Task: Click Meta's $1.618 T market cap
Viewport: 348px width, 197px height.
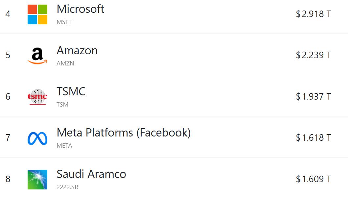Action: (x=313, y=137)
